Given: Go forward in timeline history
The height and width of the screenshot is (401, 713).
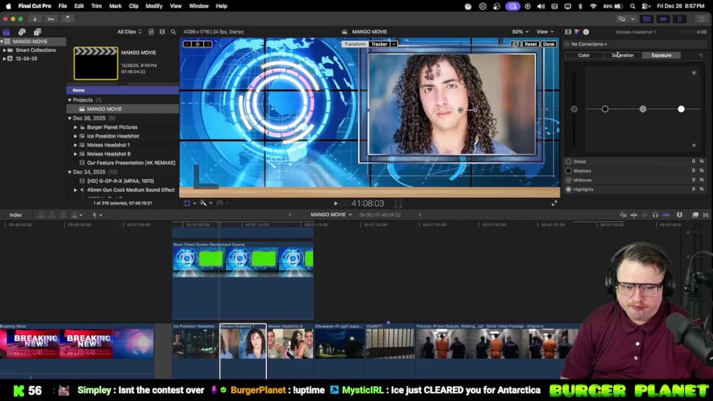Looking at the screenshot, I should (x=420, y=215).
